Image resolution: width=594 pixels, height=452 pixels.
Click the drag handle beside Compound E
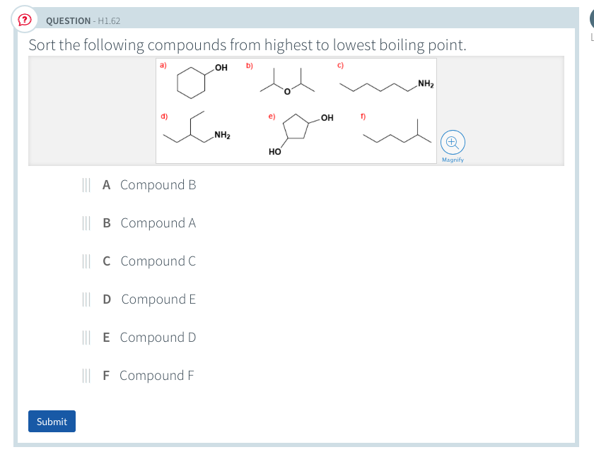[87, 299]
